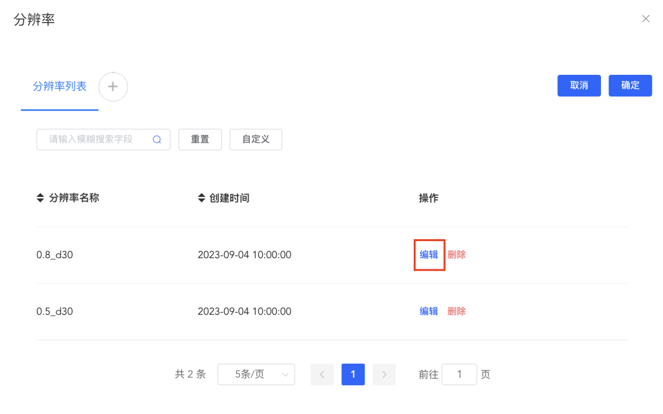Click the 操作 column header
The height and width of the screenshot is (414, 663).
pos(428,198)
